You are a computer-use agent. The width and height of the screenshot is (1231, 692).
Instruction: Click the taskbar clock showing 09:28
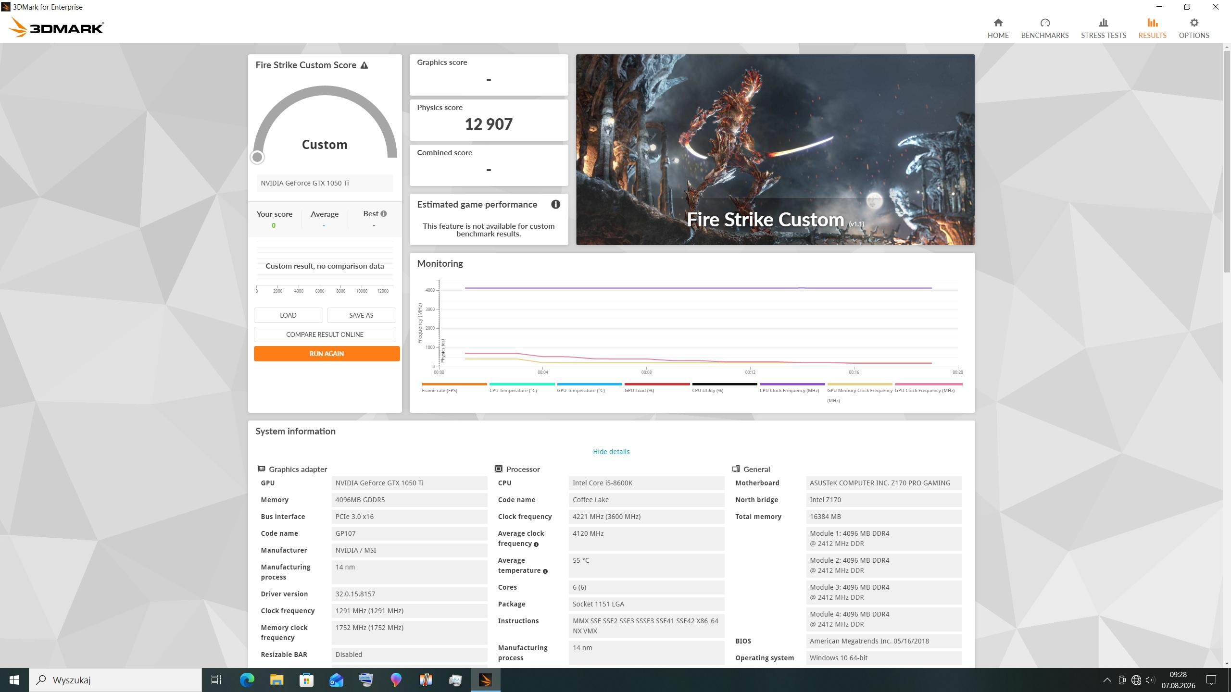[1178, 680]
